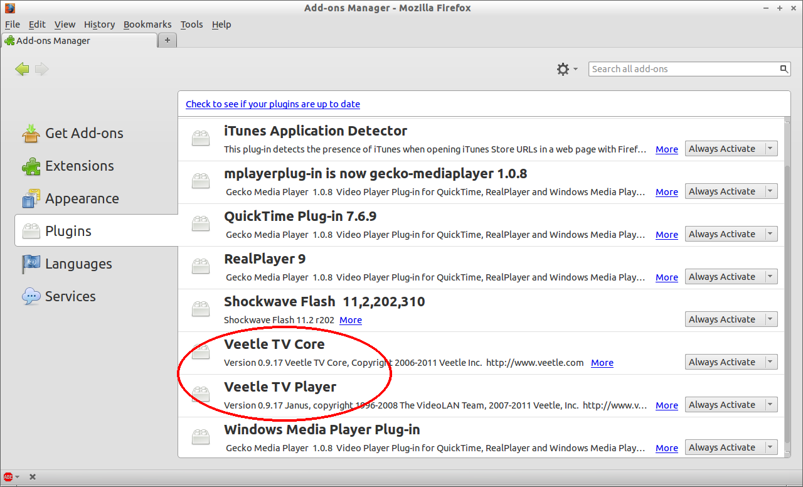Screen dimensions: 803x487
Task: Click the Shockwave Flash plugin icon
Action: 201,309
